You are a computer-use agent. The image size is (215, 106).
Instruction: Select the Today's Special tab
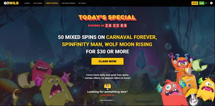coord(52,3)
